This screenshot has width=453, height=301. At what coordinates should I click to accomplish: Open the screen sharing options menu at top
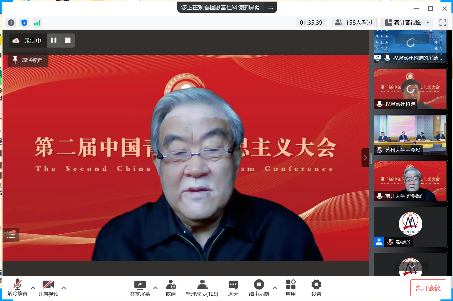[270, 7]
